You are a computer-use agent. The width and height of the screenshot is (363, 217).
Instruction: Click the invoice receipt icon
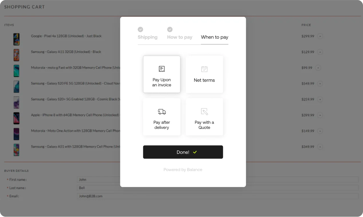coord(162,69)
